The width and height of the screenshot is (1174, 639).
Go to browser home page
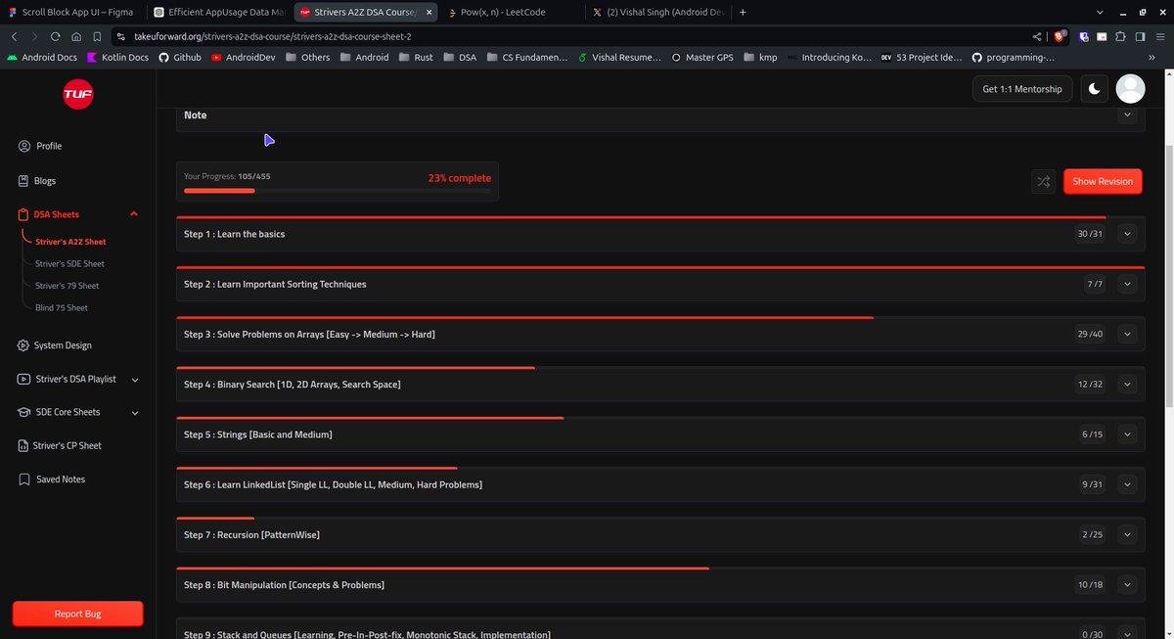pos(76,36)
